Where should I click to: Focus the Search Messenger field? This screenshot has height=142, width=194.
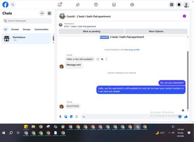(27, 21)
